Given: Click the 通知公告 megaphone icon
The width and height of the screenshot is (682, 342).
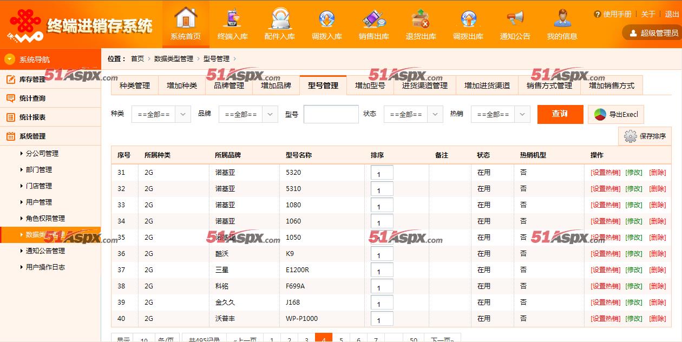Looking at the screenshot, I should click(x=515, y=18).
